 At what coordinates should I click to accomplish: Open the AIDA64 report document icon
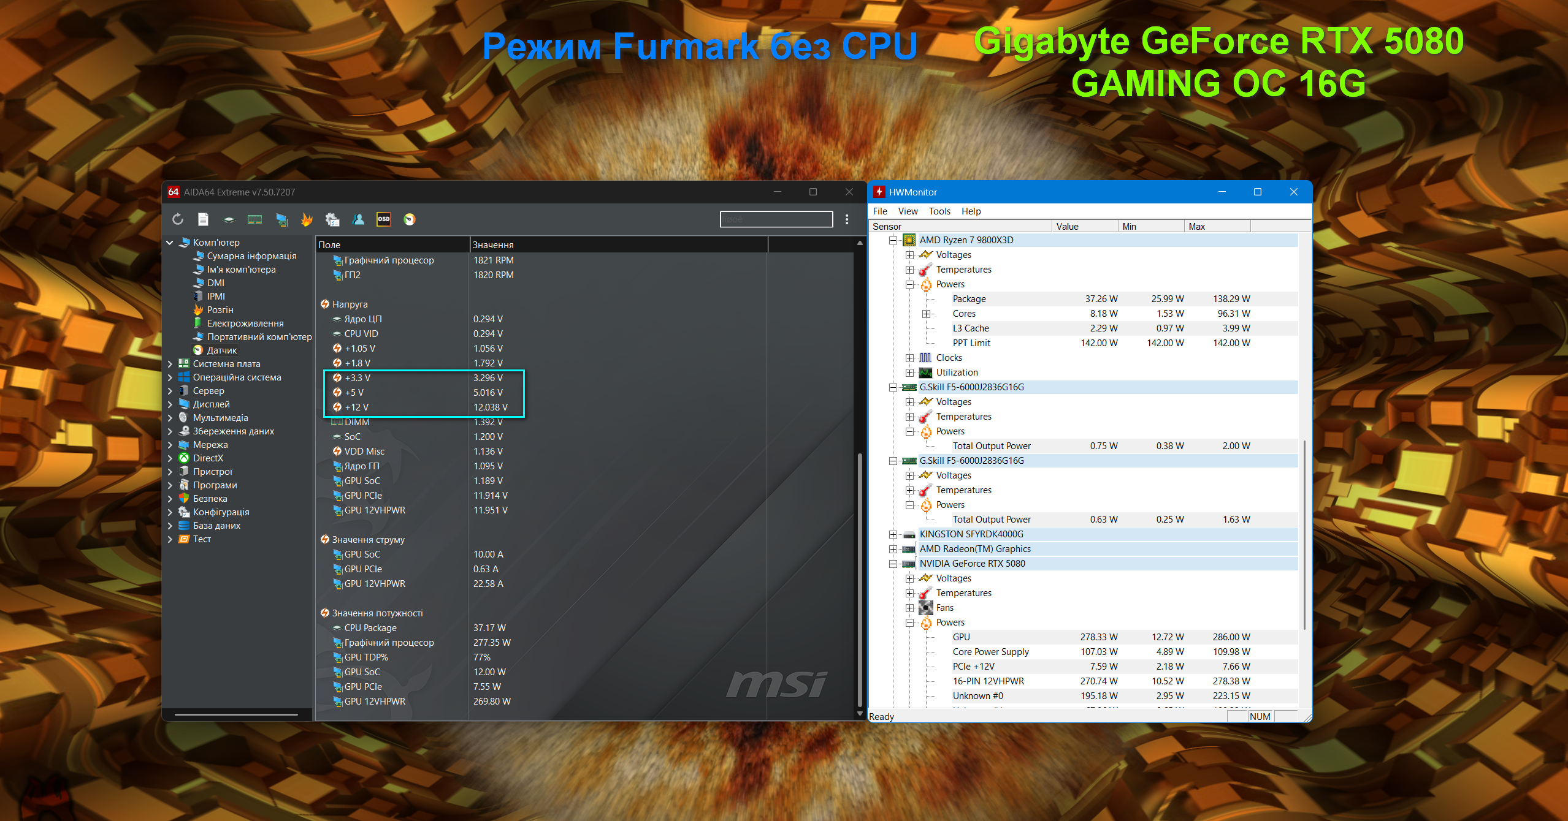203,219
